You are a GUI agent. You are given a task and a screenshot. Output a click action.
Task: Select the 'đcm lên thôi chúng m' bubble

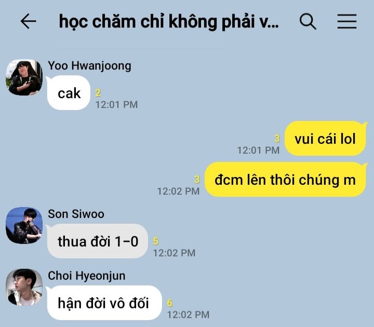click(x=285, y=180)
